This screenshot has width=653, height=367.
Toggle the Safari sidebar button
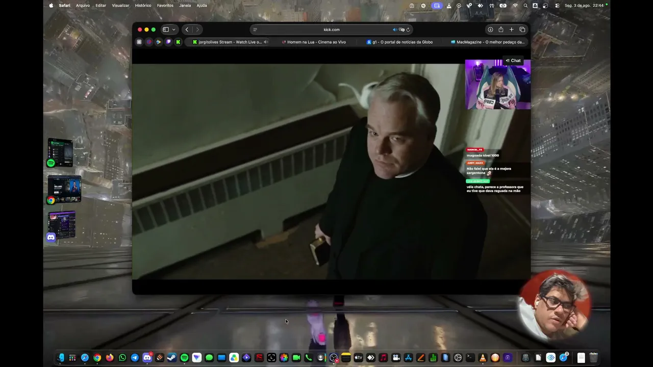point(166,30)
